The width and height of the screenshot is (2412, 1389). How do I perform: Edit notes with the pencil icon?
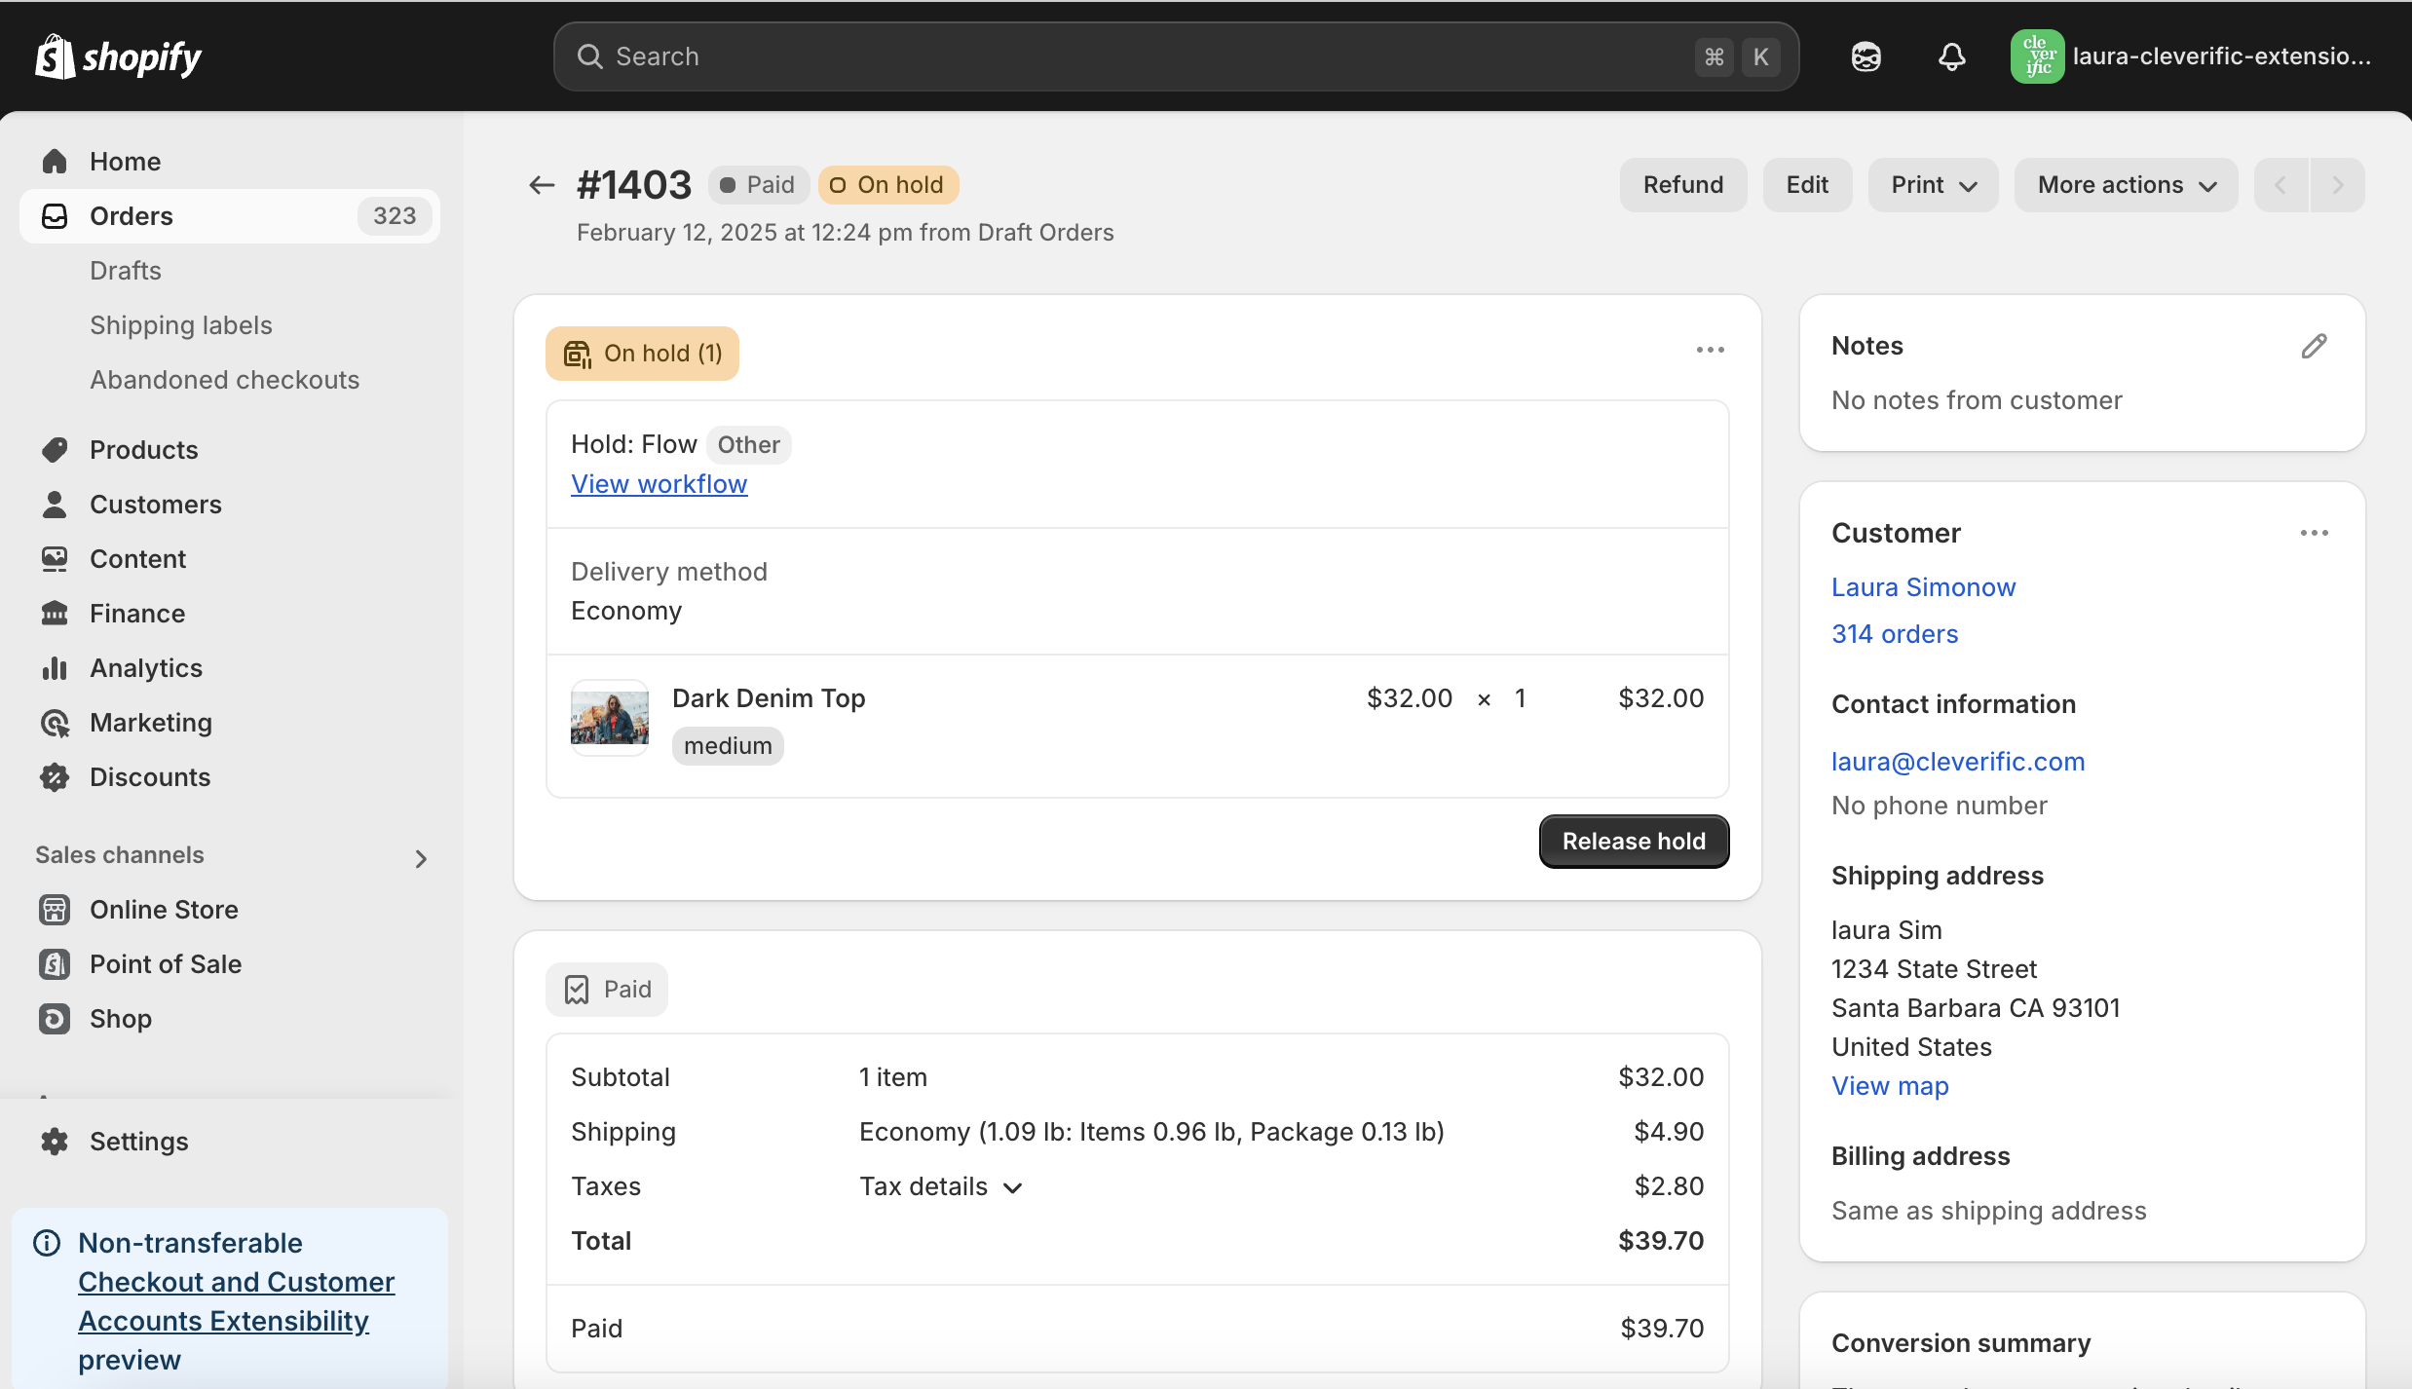(x=2314, y=346)
